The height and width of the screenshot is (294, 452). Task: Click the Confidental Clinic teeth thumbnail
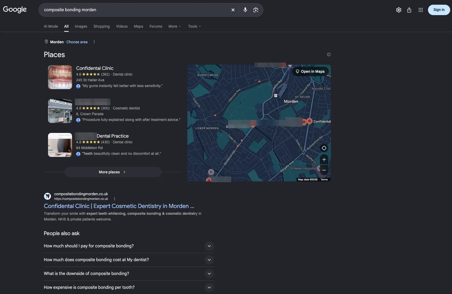(x=60, y=77)
